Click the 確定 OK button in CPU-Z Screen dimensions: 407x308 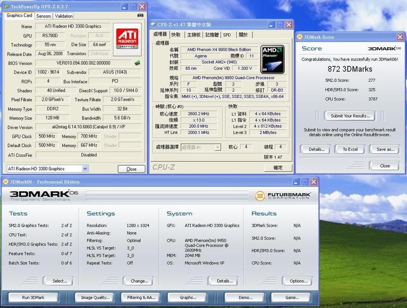coord(278,167)
